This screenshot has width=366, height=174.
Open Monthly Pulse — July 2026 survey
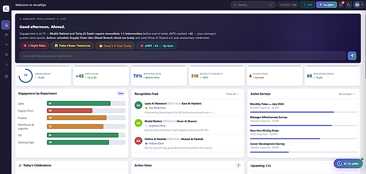[x=304, y=107]
